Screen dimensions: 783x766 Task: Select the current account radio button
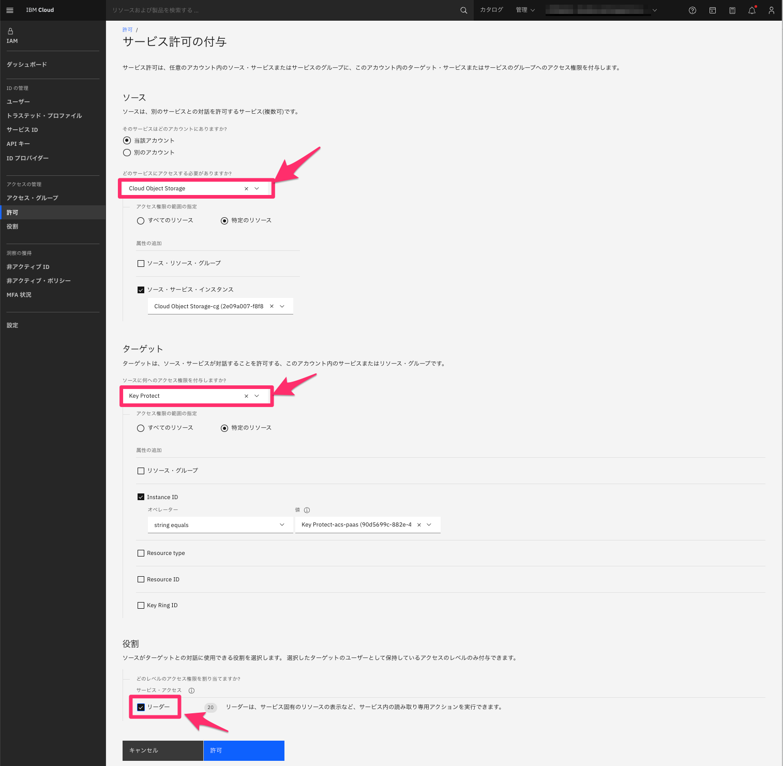click(127, 141)
